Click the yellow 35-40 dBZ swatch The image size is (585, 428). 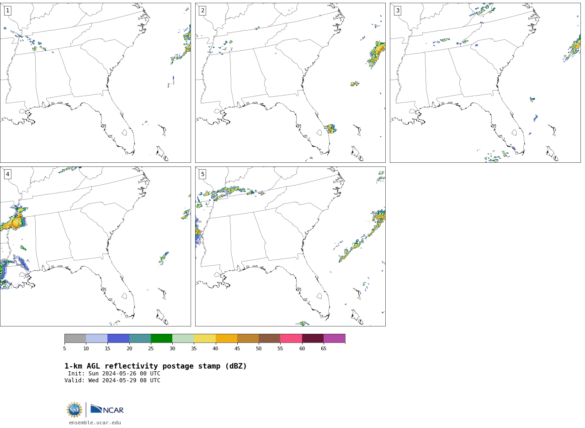point(205,338)
